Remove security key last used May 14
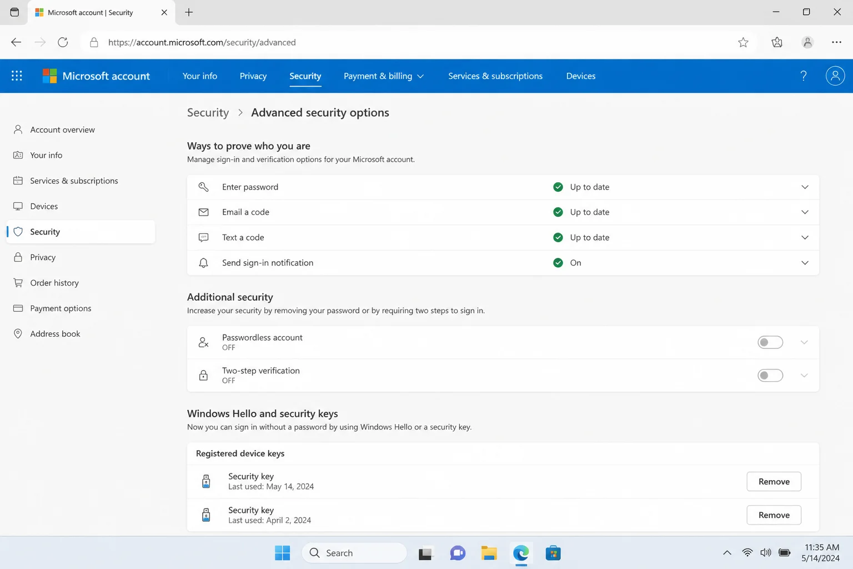 [774, 481]
